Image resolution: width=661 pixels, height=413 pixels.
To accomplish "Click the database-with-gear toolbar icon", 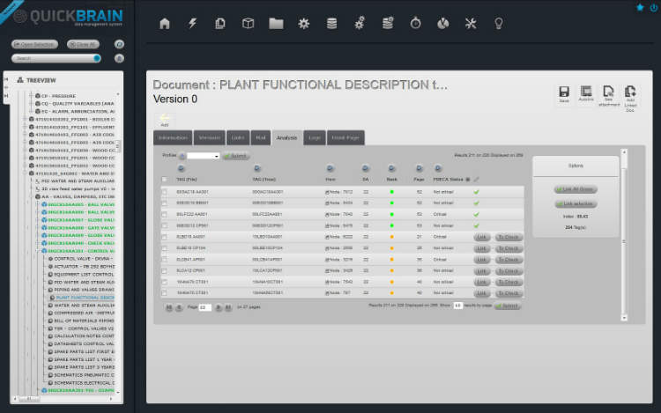I will pyautogui.click(x=388, y=23).
